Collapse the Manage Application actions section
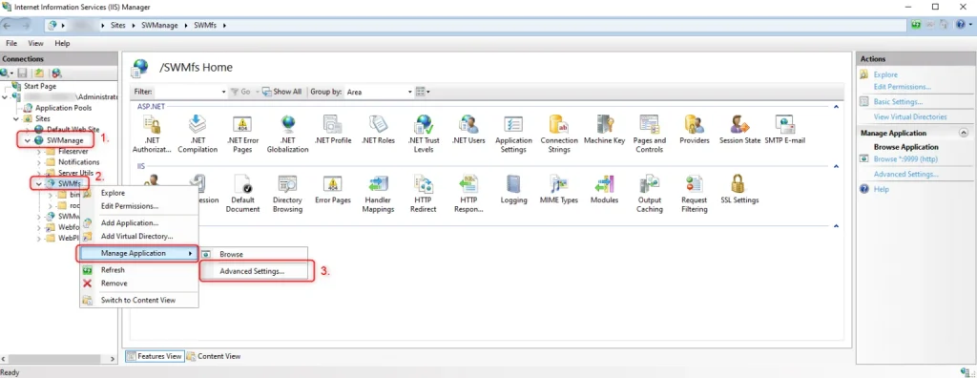The width and height of the screenshot is (977, 378). coord(964,133)
